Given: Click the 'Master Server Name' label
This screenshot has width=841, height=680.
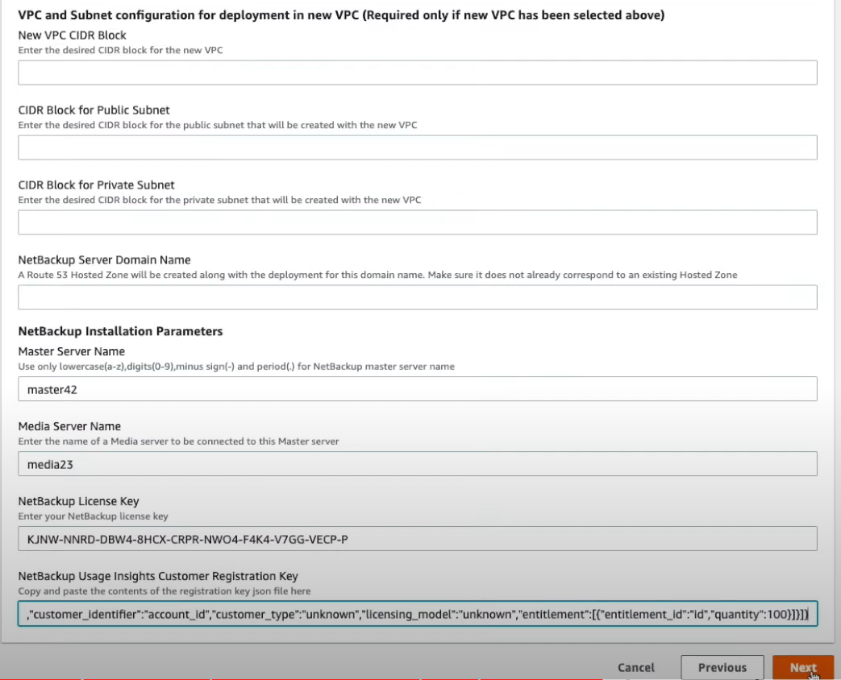Looking at the screenshot, I should (71, 352).
